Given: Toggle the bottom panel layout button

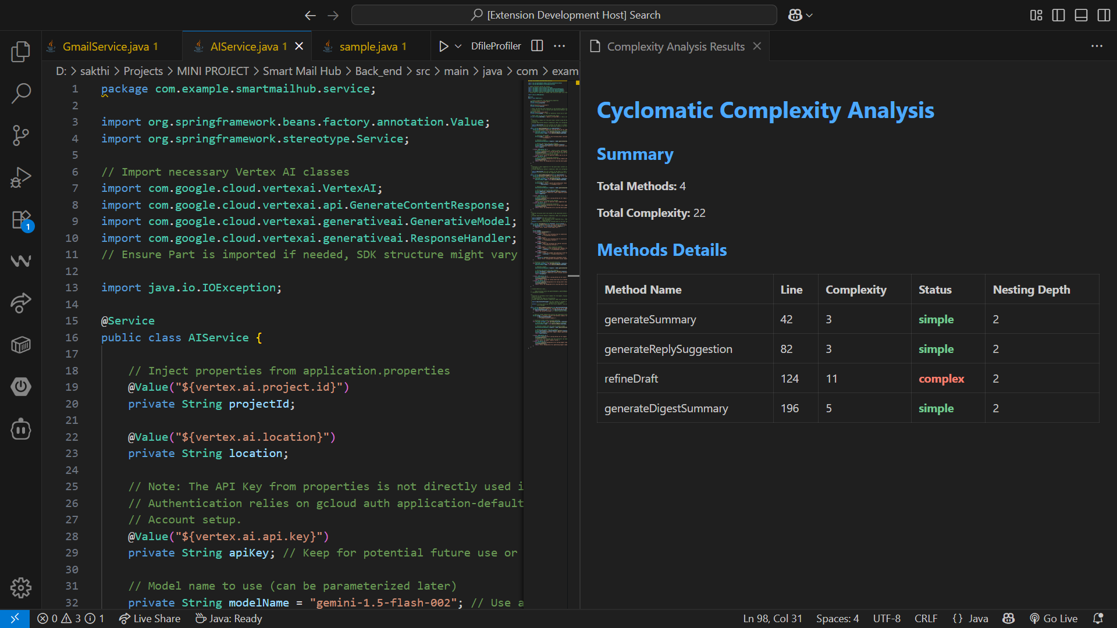Looking at the screenshot, I should (1081, 15).
